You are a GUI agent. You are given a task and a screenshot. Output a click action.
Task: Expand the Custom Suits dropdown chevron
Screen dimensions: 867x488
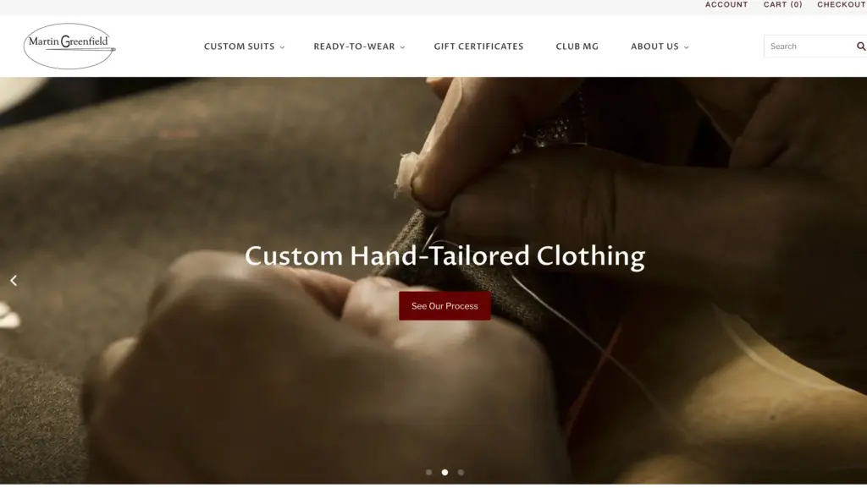coord(282,47)
